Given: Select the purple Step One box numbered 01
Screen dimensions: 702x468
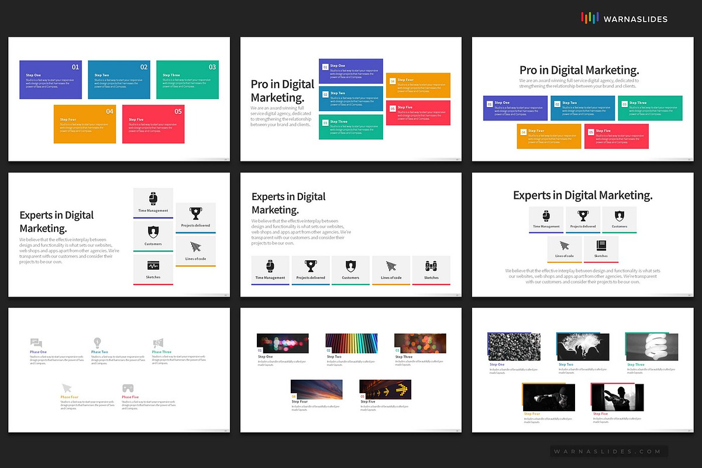Looking at the screenshot, I should tap(50, 80).
